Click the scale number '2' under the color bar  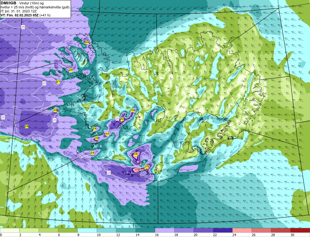[20, 235]
